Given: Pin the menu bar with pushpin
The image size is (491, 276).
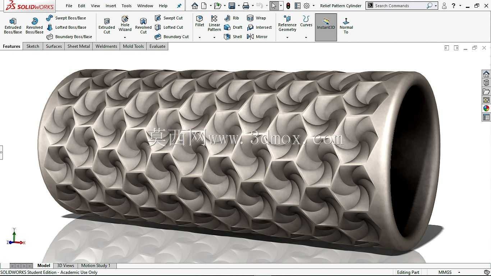Looking at the screenshot, I should (x=179, y=6).
